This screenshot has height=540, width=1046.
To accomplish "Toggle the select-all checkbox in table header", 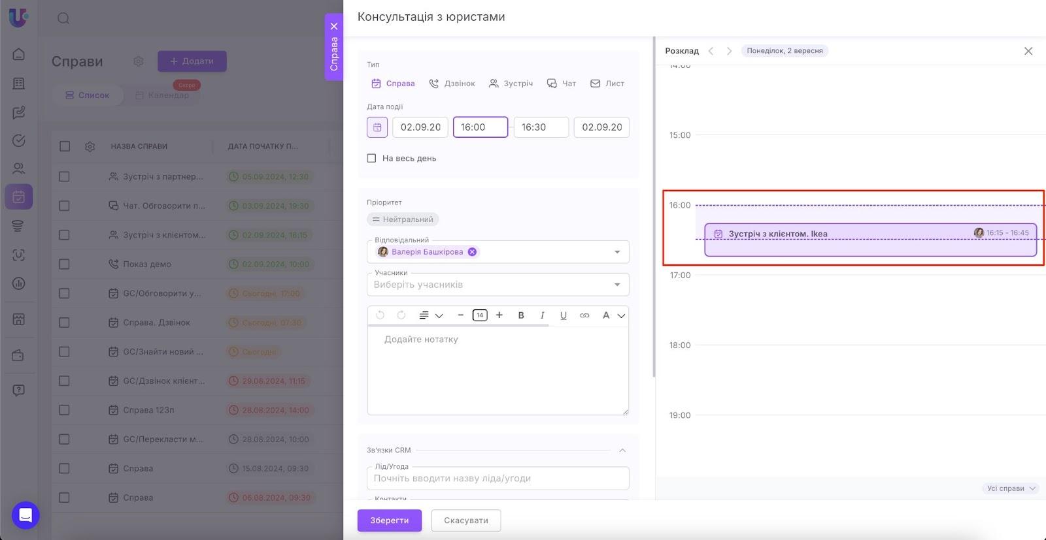I will tap(65, 146).
